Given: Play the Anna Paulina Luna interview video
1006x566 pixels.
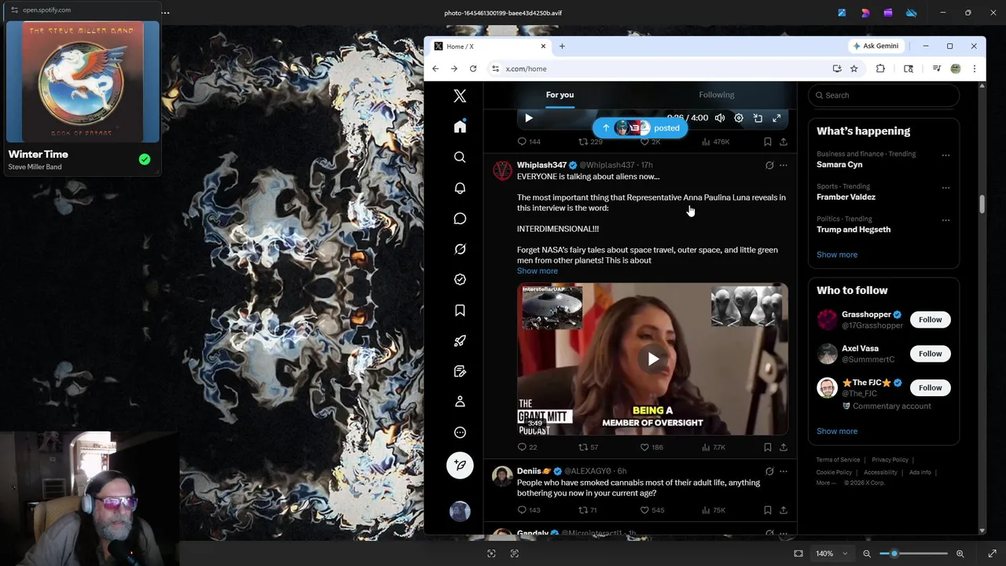Looking at the screenshot, I should 653,359.
